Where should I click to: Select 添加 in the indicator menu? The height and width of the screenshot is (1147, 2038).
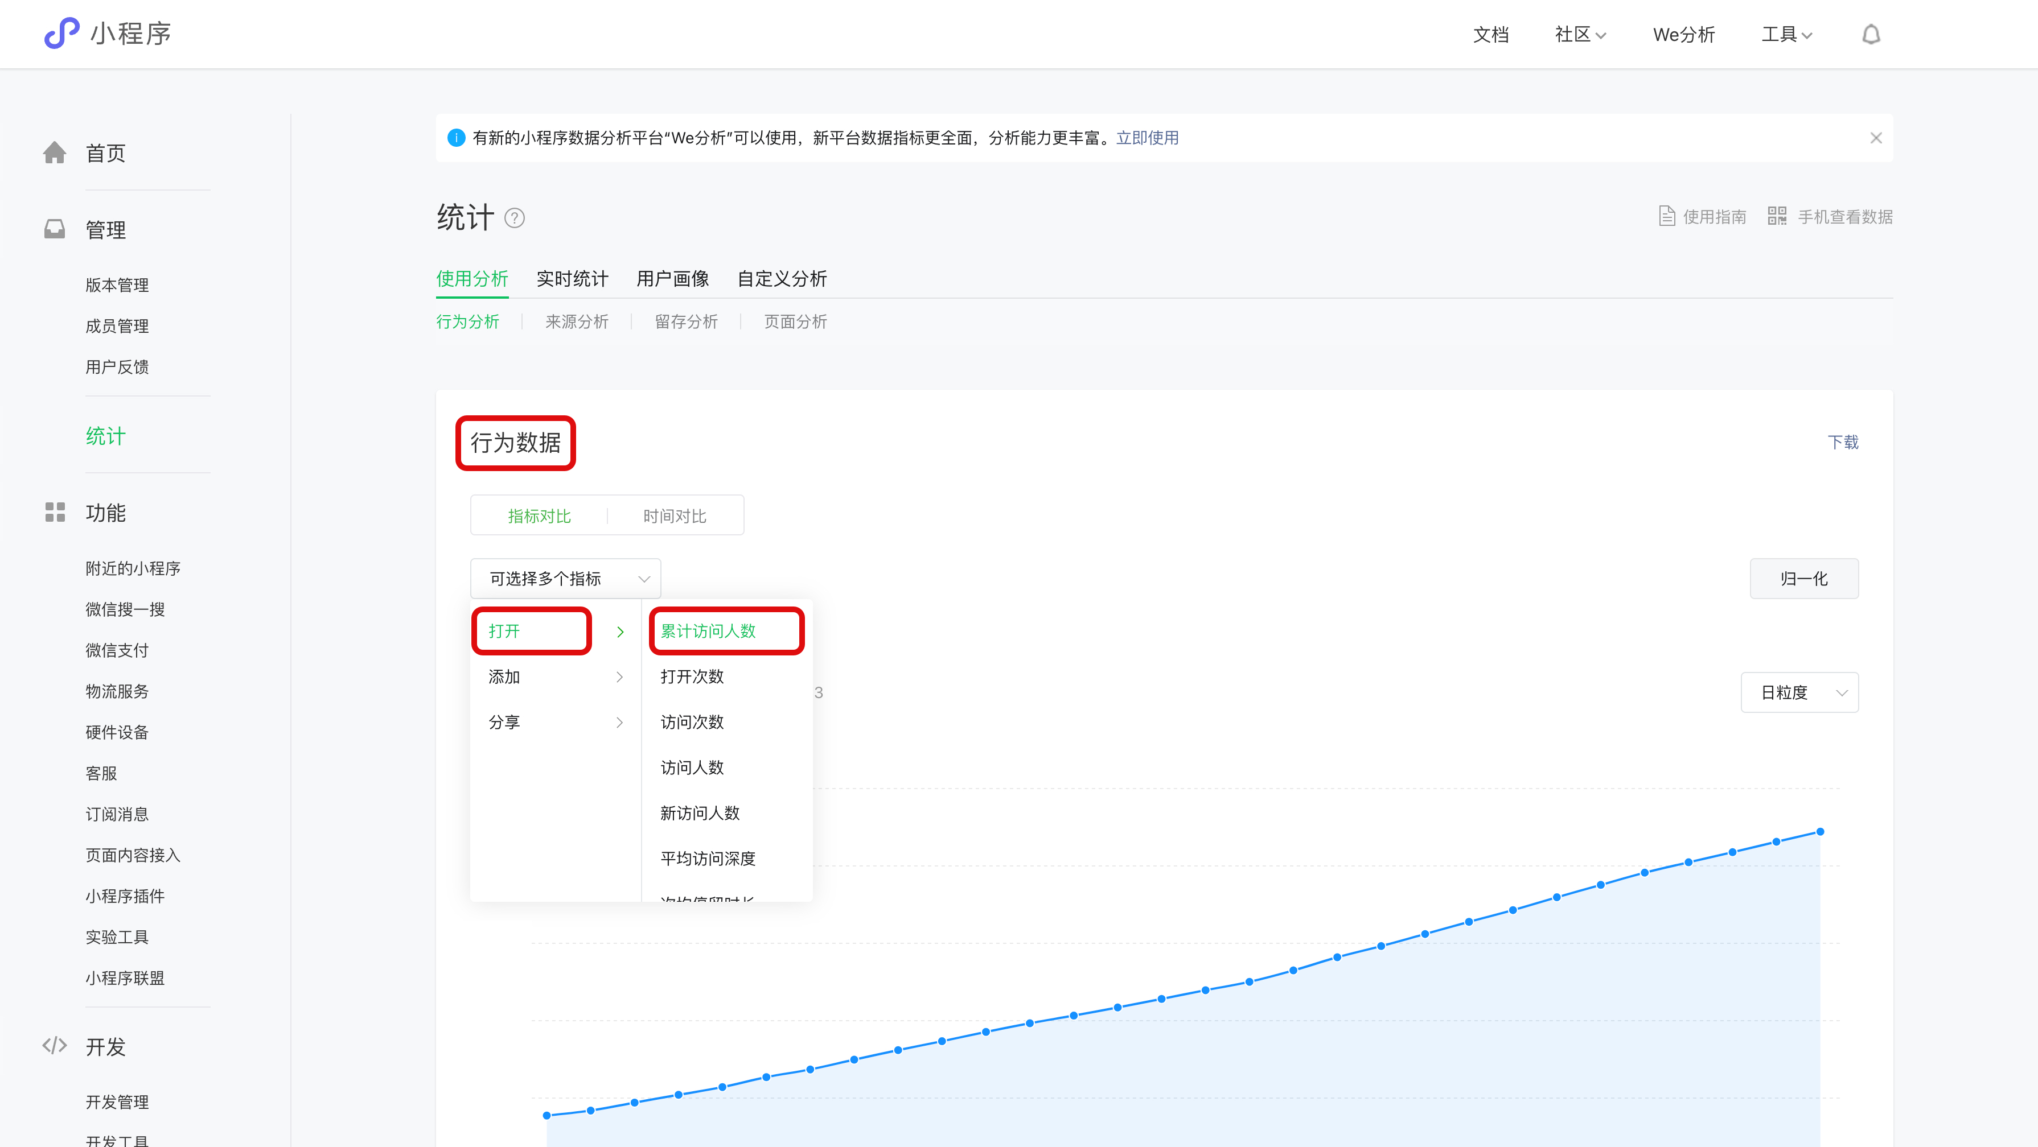(x=504, y=676)
